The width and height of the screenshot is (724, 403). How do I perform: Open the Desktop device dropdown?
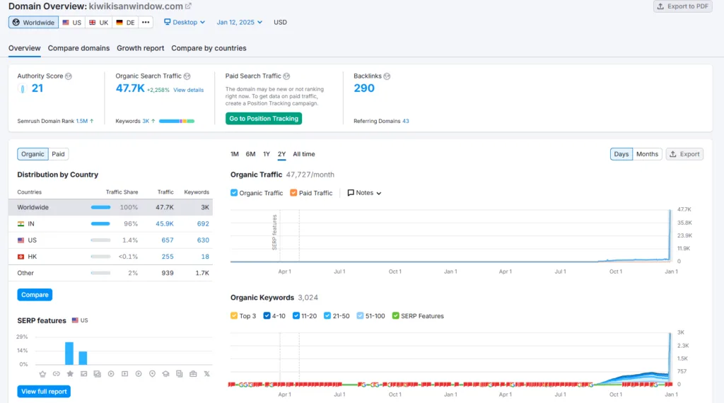point(185,22)
